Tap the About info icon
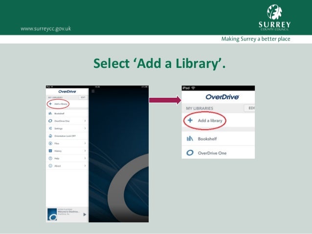This screenshot has height=234, width=312. (50, 166)
